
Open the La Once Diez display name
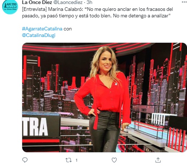37,2
